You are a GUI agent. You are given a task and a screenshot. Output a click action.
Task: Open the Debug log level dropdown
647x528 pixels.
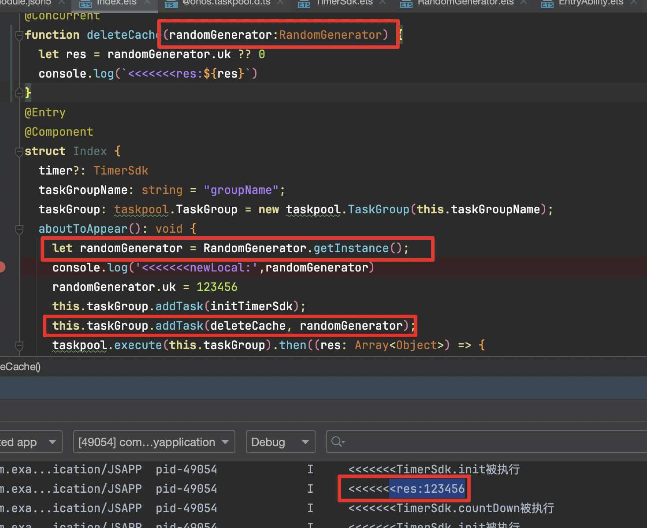[280, 442]
